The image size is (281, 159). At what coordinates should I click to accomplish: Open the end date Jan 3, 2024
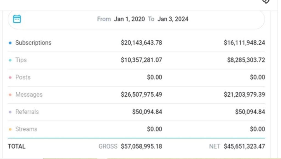(173, 19)
